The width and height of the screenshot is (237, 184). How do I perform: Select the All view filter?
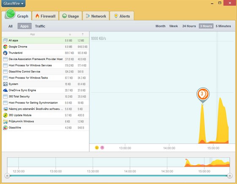click(11, 26)
